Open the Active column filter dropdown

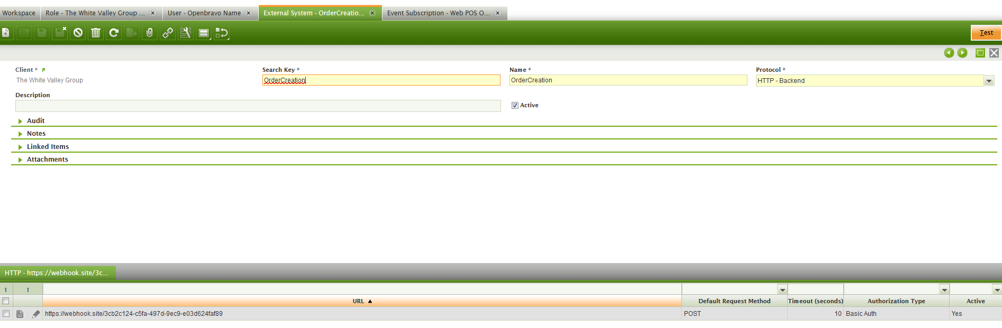997,290
